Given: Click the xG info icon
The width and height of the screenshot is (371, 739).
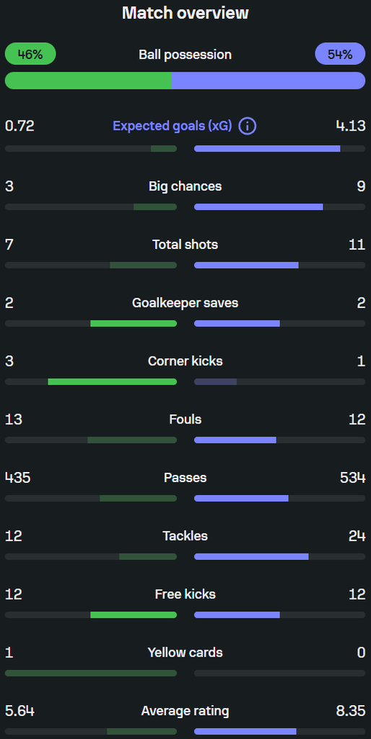Looking at the screenshot, I should tap(248, 126).
